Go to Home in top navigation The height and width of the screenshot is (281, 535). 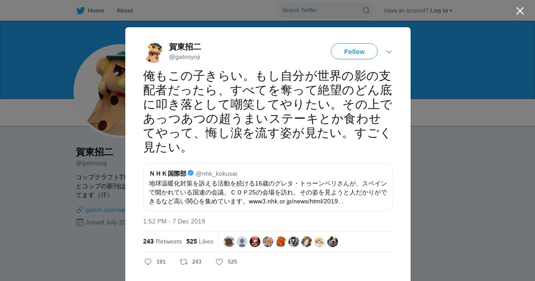(96, 10)
